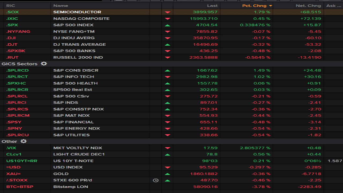
Task: Click red down arrow on SEMICONDUCTOR row
Action: click(x=167, y=12)
